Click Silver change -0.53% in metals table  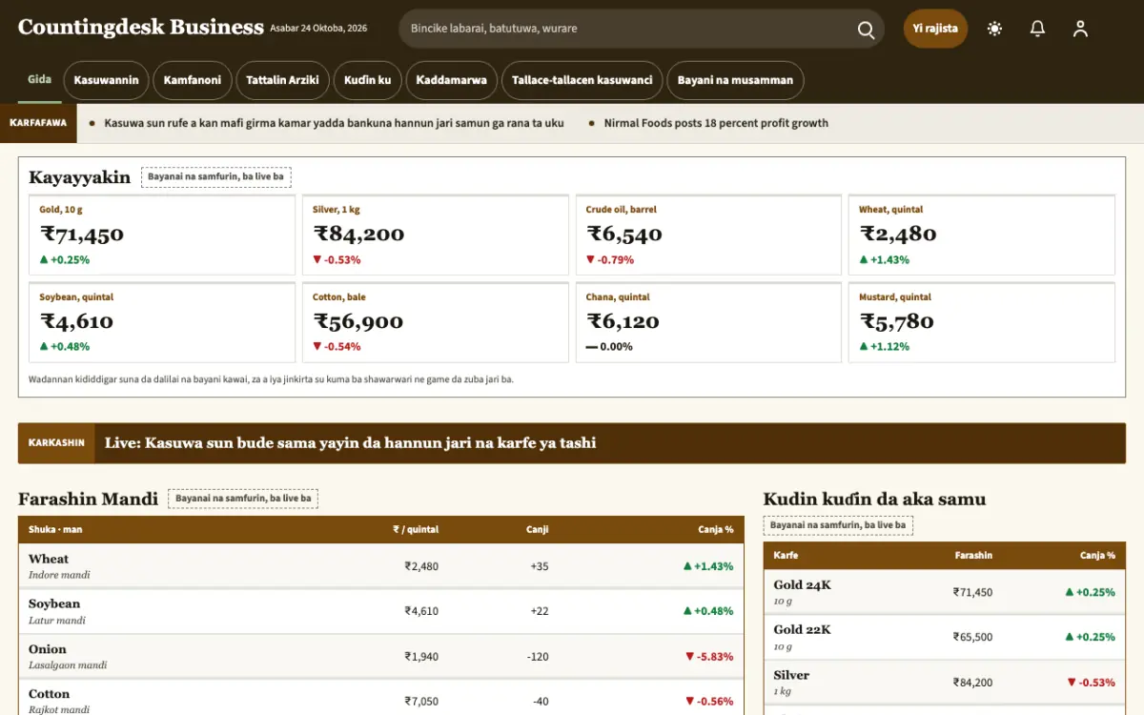[x=1091, y=683]
